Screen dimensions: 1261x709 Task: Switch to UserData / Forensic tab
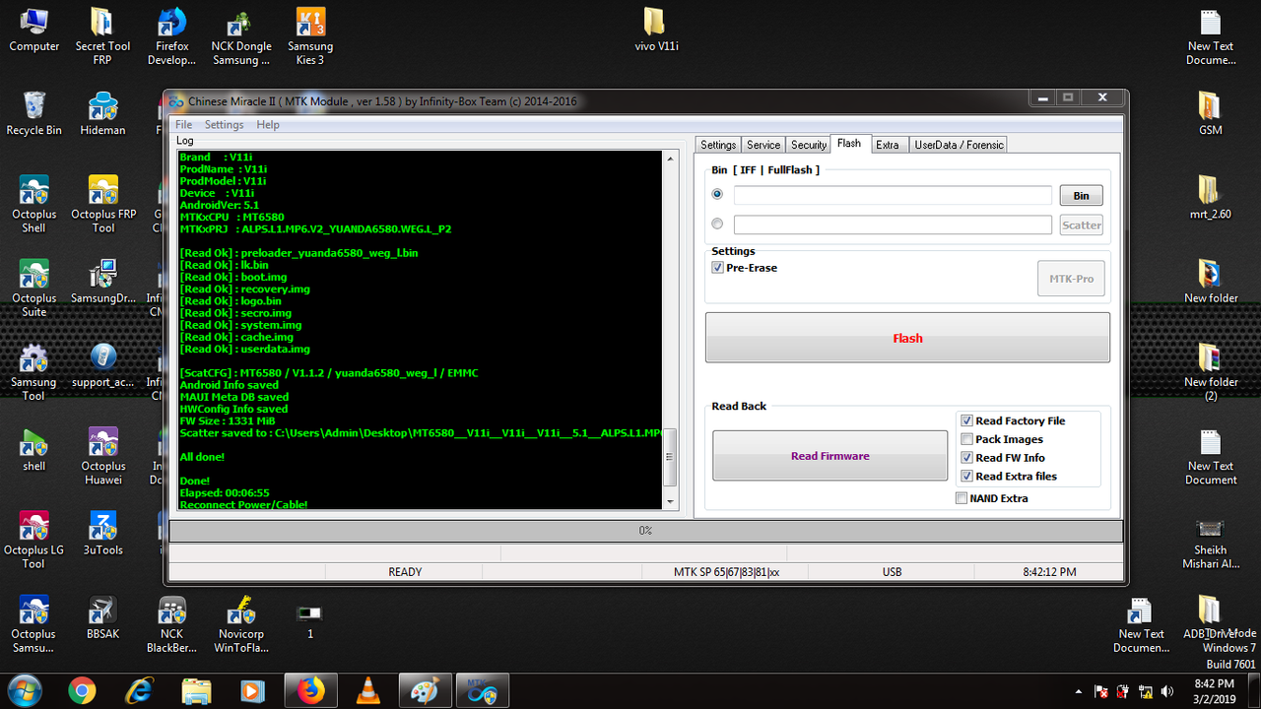click(x=959, y=145)
